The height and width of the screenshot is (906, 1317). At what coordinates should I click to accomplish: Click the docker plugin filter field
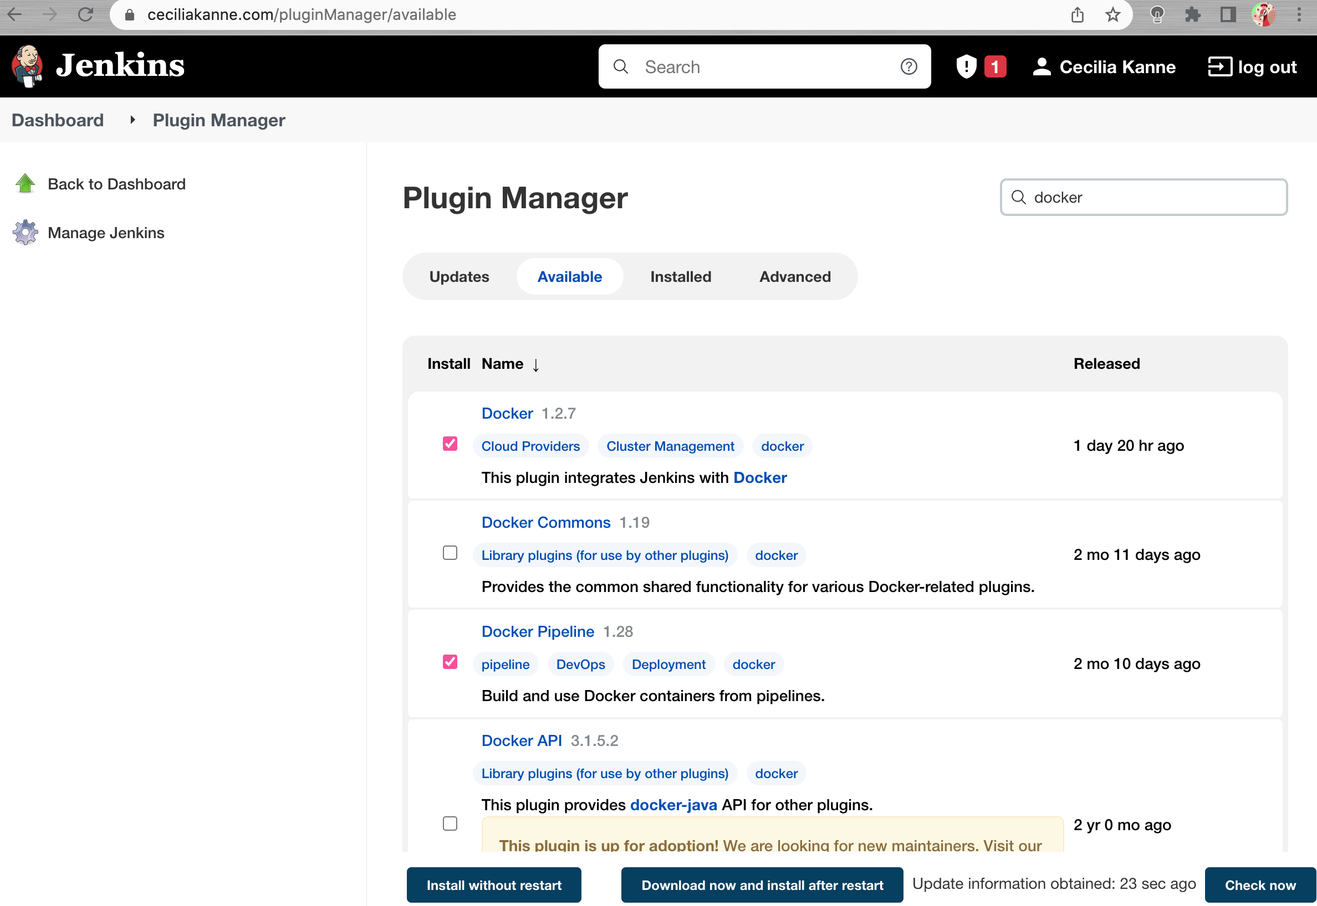(x=1153, y=197)
